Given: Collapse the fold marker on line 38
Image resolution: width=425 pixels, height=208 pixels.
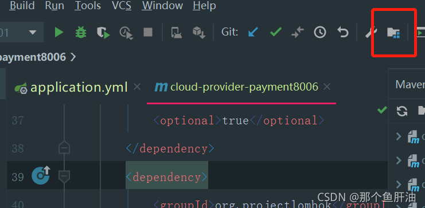Looking at the screenshot, I should [x=64, y=148].
